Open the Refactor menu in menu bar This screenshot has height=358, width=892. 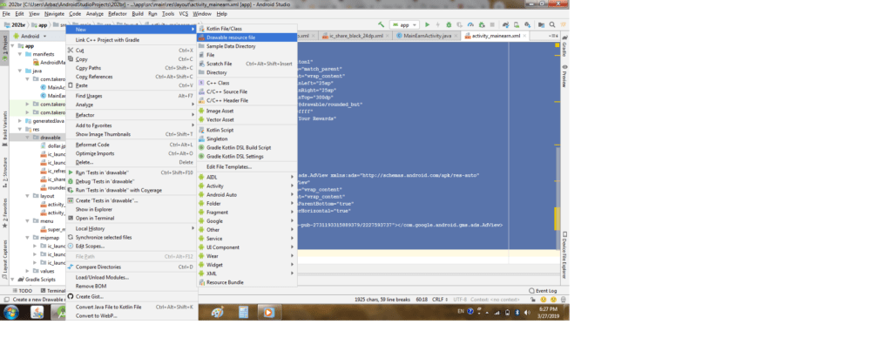pos(118,14)
